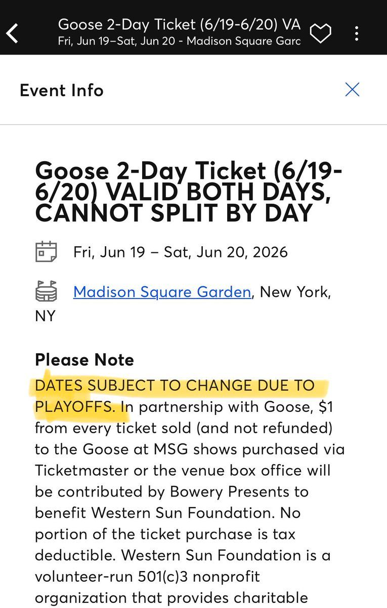The height and width of the screenshot is (608, 387).
Task: Click the Please Note heading
Action: tap(84, 360)
